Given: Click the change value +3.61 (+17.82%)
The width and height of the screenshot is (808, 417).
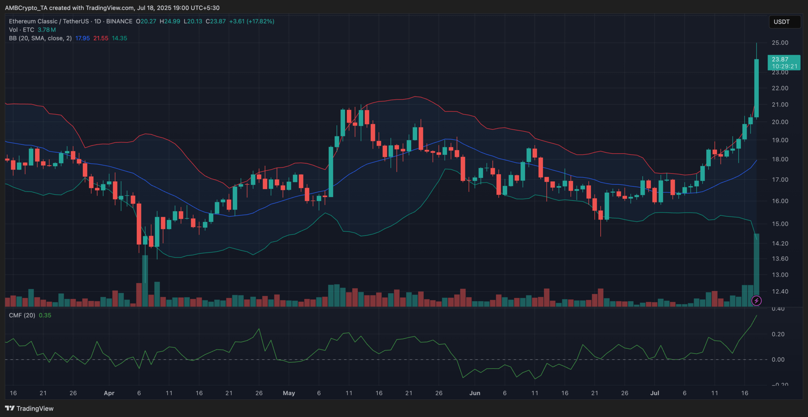Looking at the screenshot, I should (252, 21).
